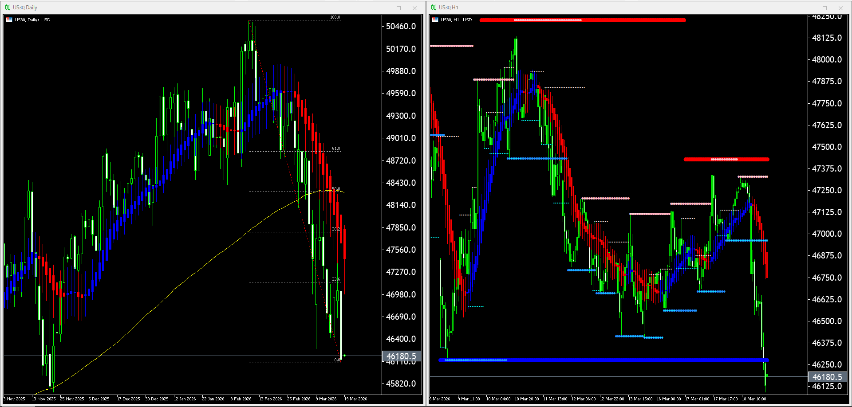The image size is (852, 407).
Task: Select the Fibonacci 38.2 level label
Action: click(x=336, y=229)
